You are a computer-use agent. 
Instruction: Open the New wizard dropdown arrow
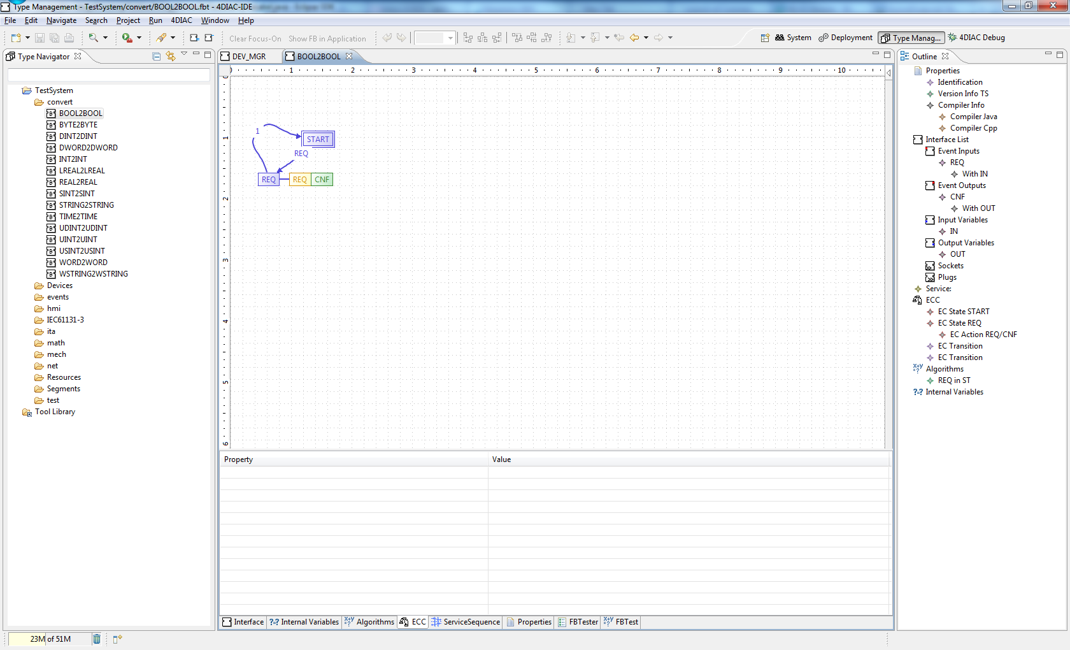click(27, 38)
